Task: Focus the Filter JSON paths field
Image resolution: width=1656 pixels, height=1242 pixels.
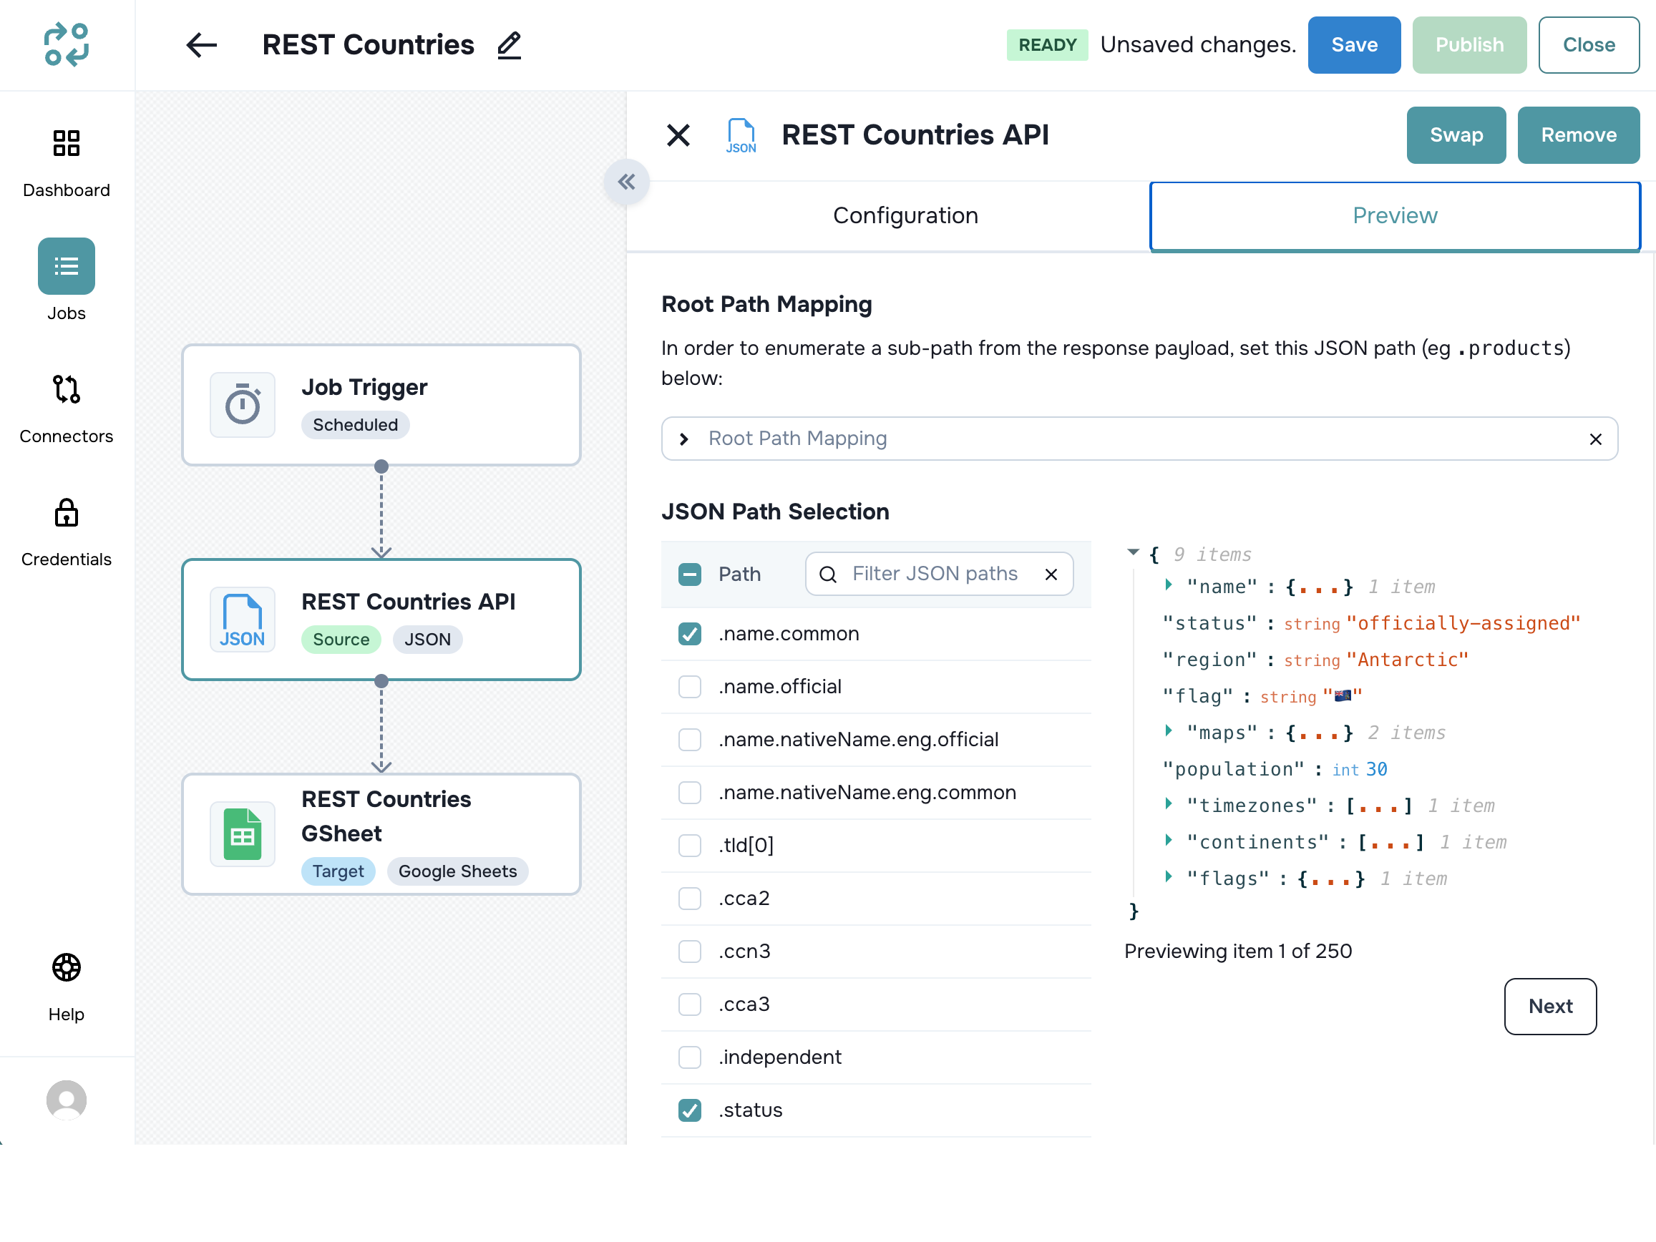Action: (x=939, y=574)
